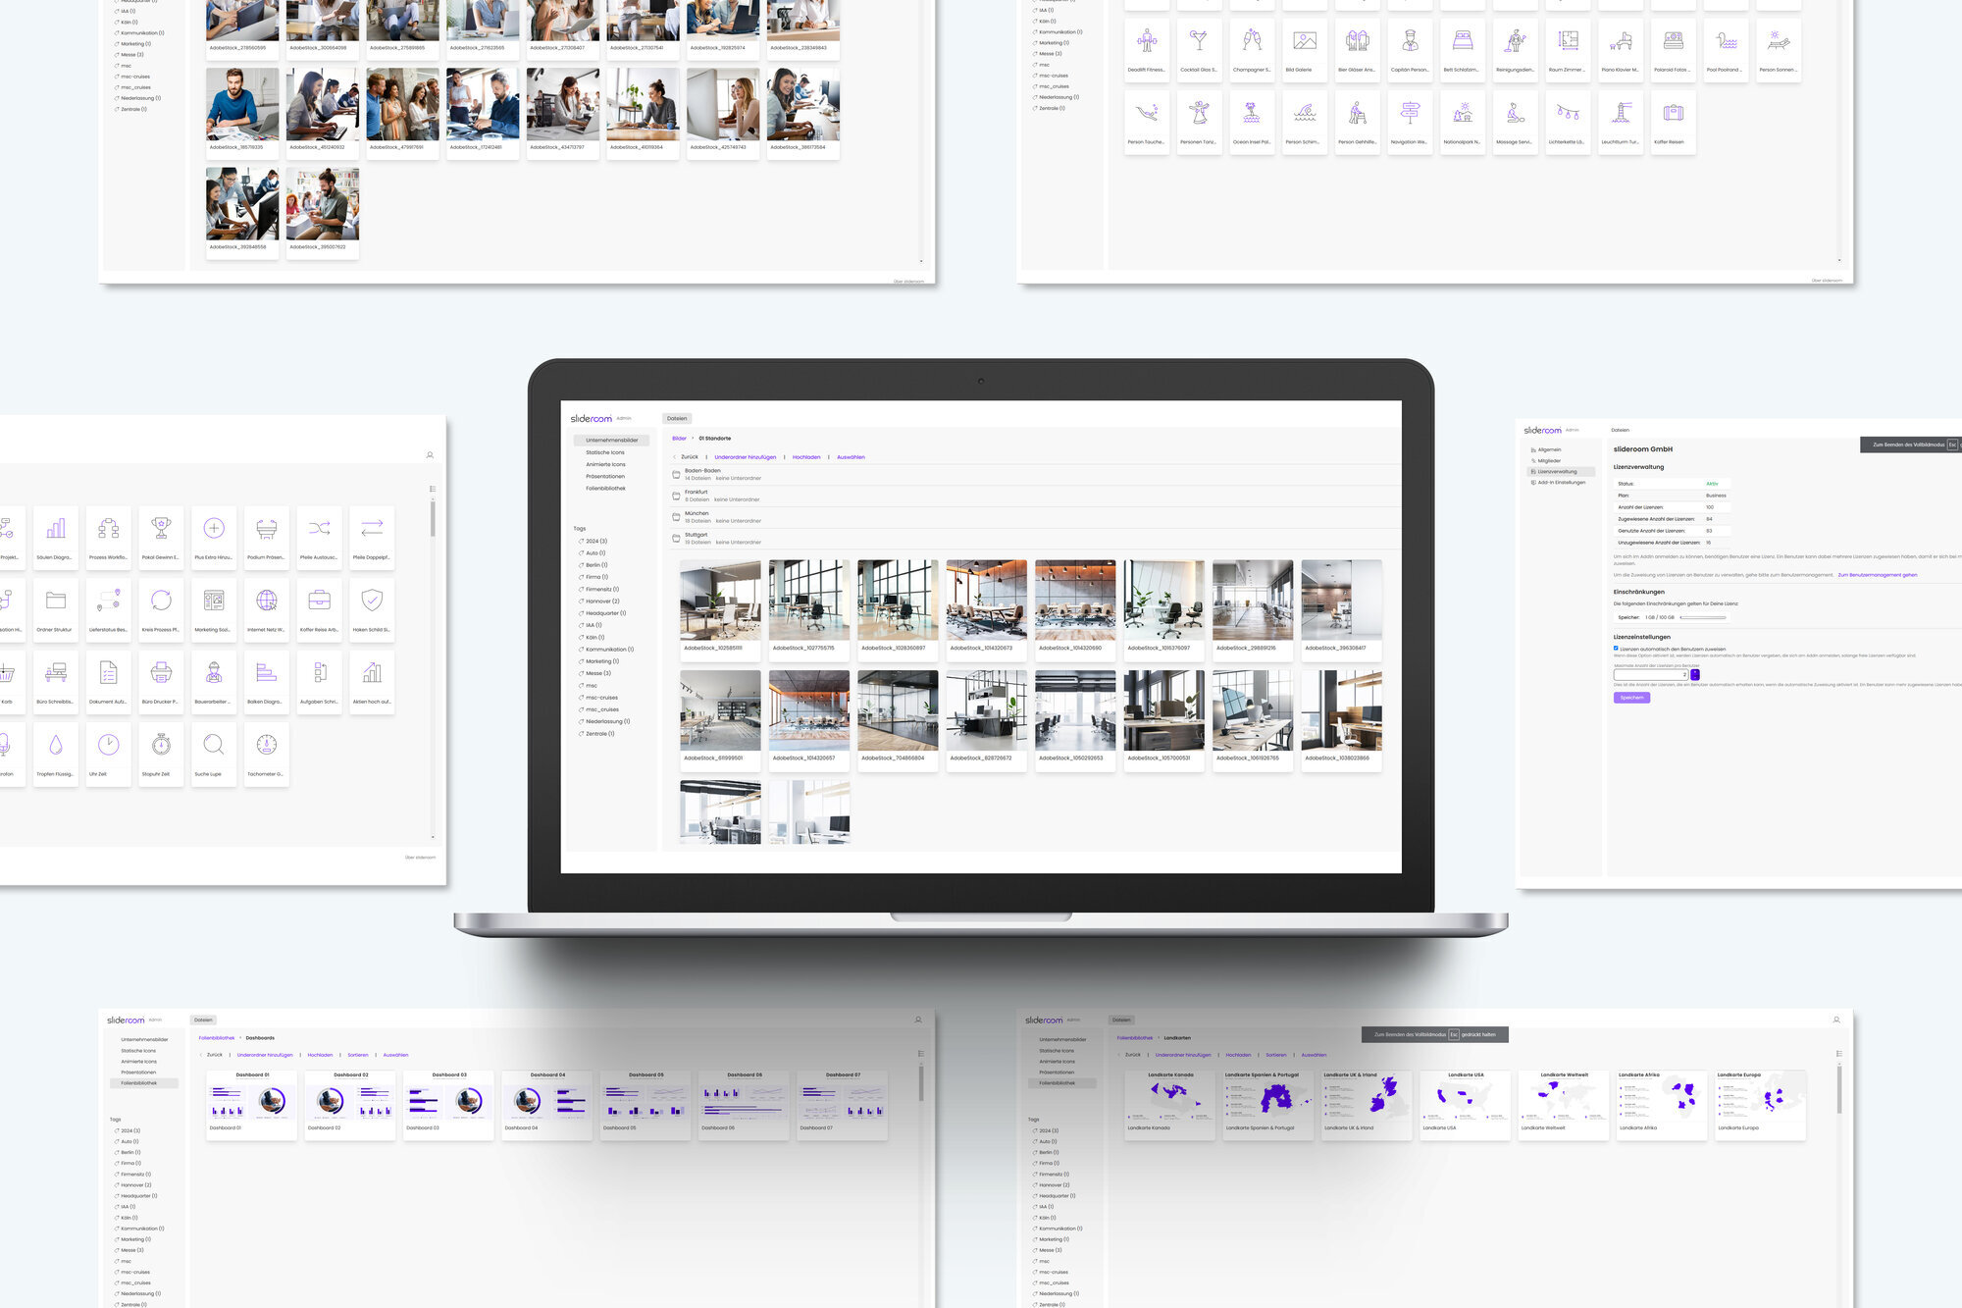Select the Kreis Prozess icon
This screenshot has width=1962, height=1308.
click(x=161, y=608)
